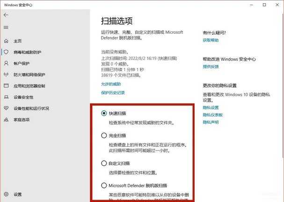Click the 允许的威胁 link
The image size is (284, 202).
[111, 84]
